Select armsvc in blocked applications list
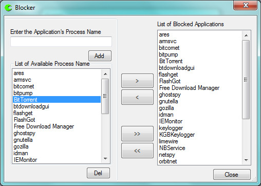Screen dimensions: 261x186 tap(200, 41)
